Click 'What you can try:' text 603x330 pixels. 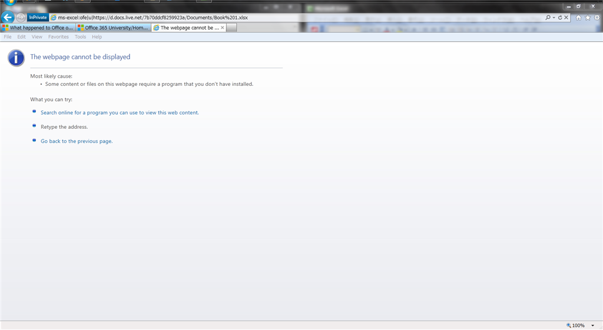point(51,99)
